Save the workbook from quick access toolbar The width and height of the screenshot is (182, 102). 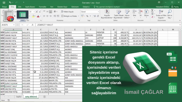click(x=4, y=2)
